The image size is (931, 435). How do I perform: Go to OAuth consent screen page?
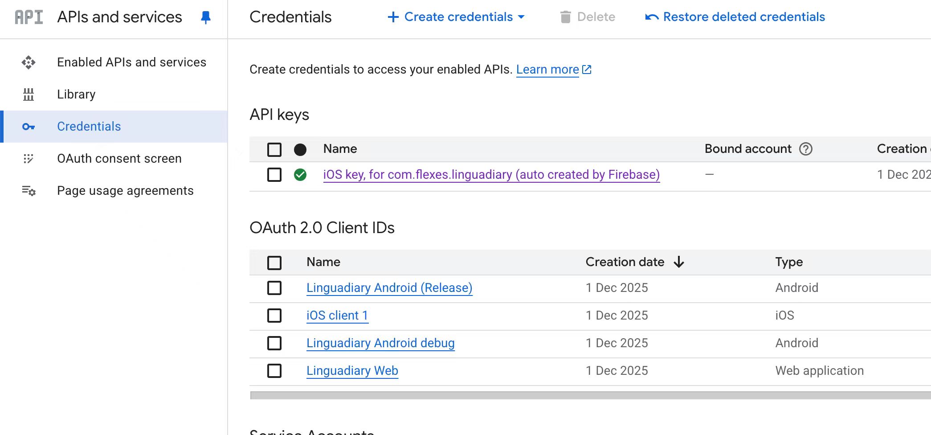[x=119, y=159]
